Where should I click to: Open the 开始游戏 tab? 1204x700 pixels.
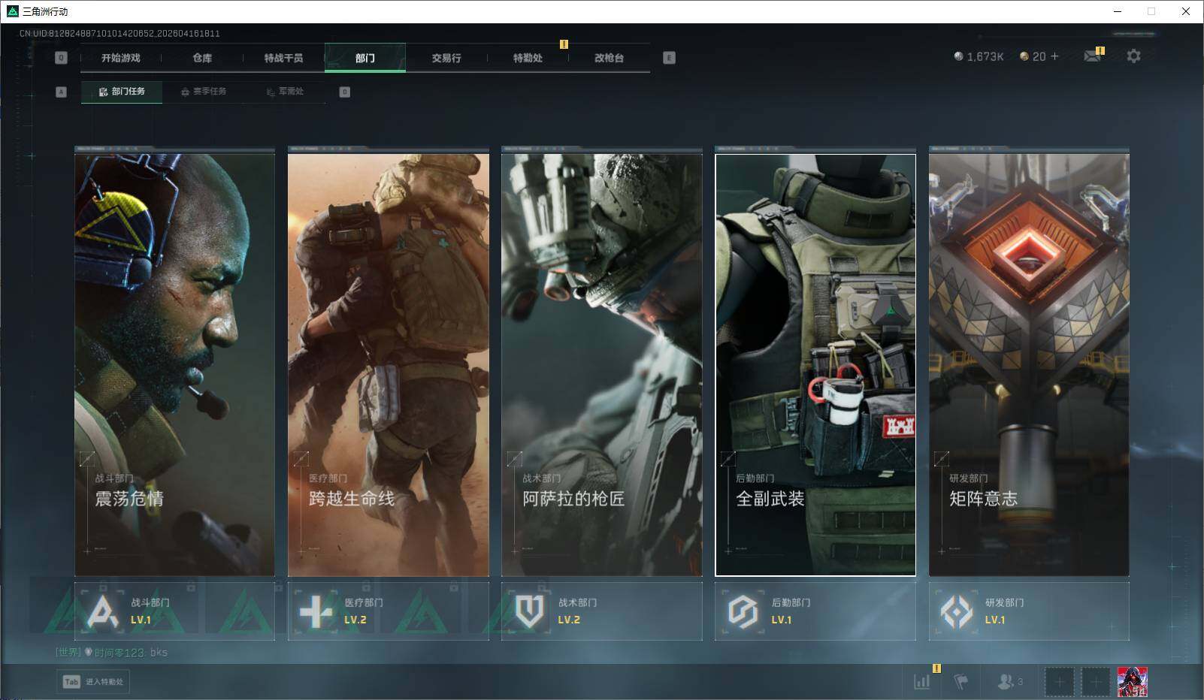(120, 58)
